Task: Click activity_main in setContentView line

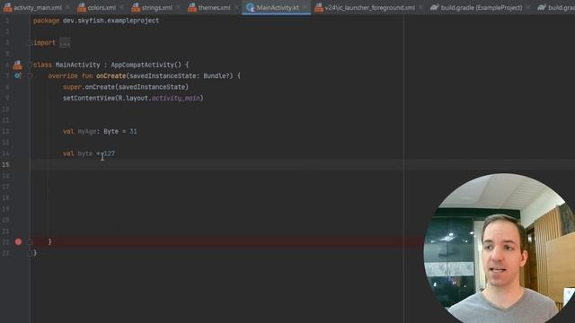Action: tap(176, 98)
